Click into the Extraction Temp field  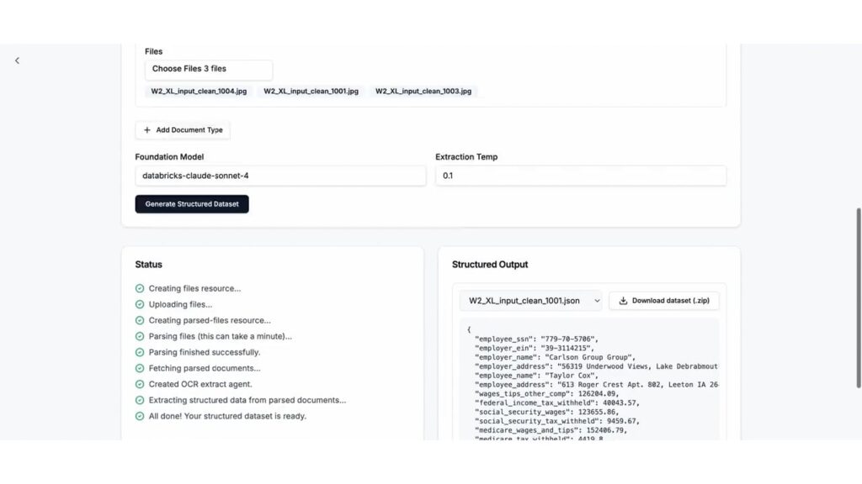pos(580,176)
